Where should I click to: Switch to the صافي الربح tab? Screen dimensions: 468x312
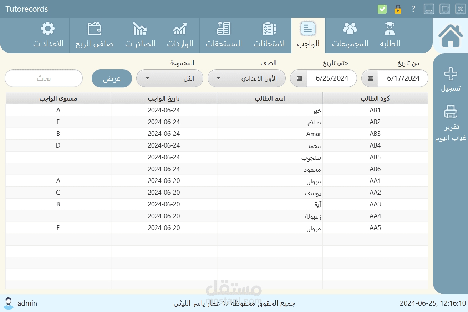95,36
